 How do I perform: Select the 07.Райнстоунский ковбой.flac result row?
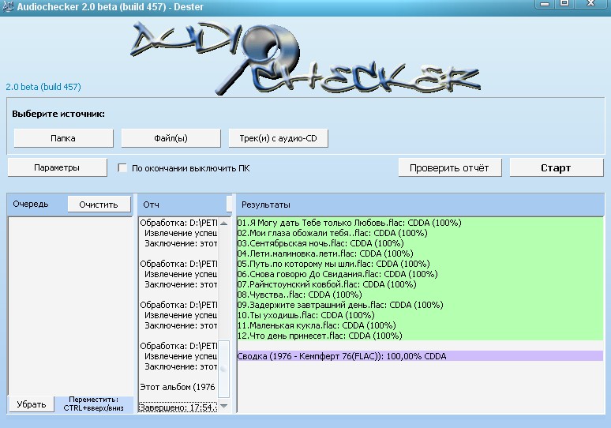326,284
